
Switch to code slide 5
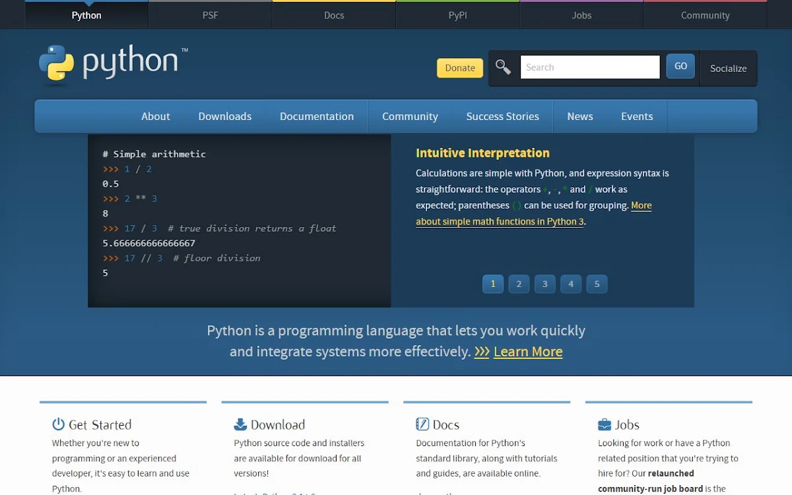[597, 284]
